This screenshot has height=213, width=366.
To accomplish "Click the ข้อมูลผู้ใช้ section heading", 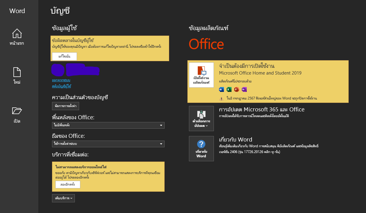I will click(x=64, y=28).
